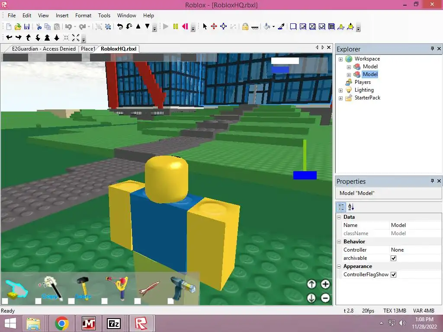Collapse the Data property section
The width and height of the screenshot is (443, 332).
339,217
